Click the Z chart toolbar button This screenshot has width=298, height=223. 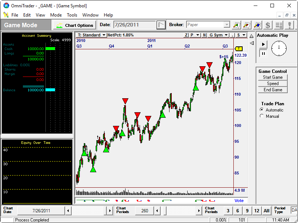186,35
